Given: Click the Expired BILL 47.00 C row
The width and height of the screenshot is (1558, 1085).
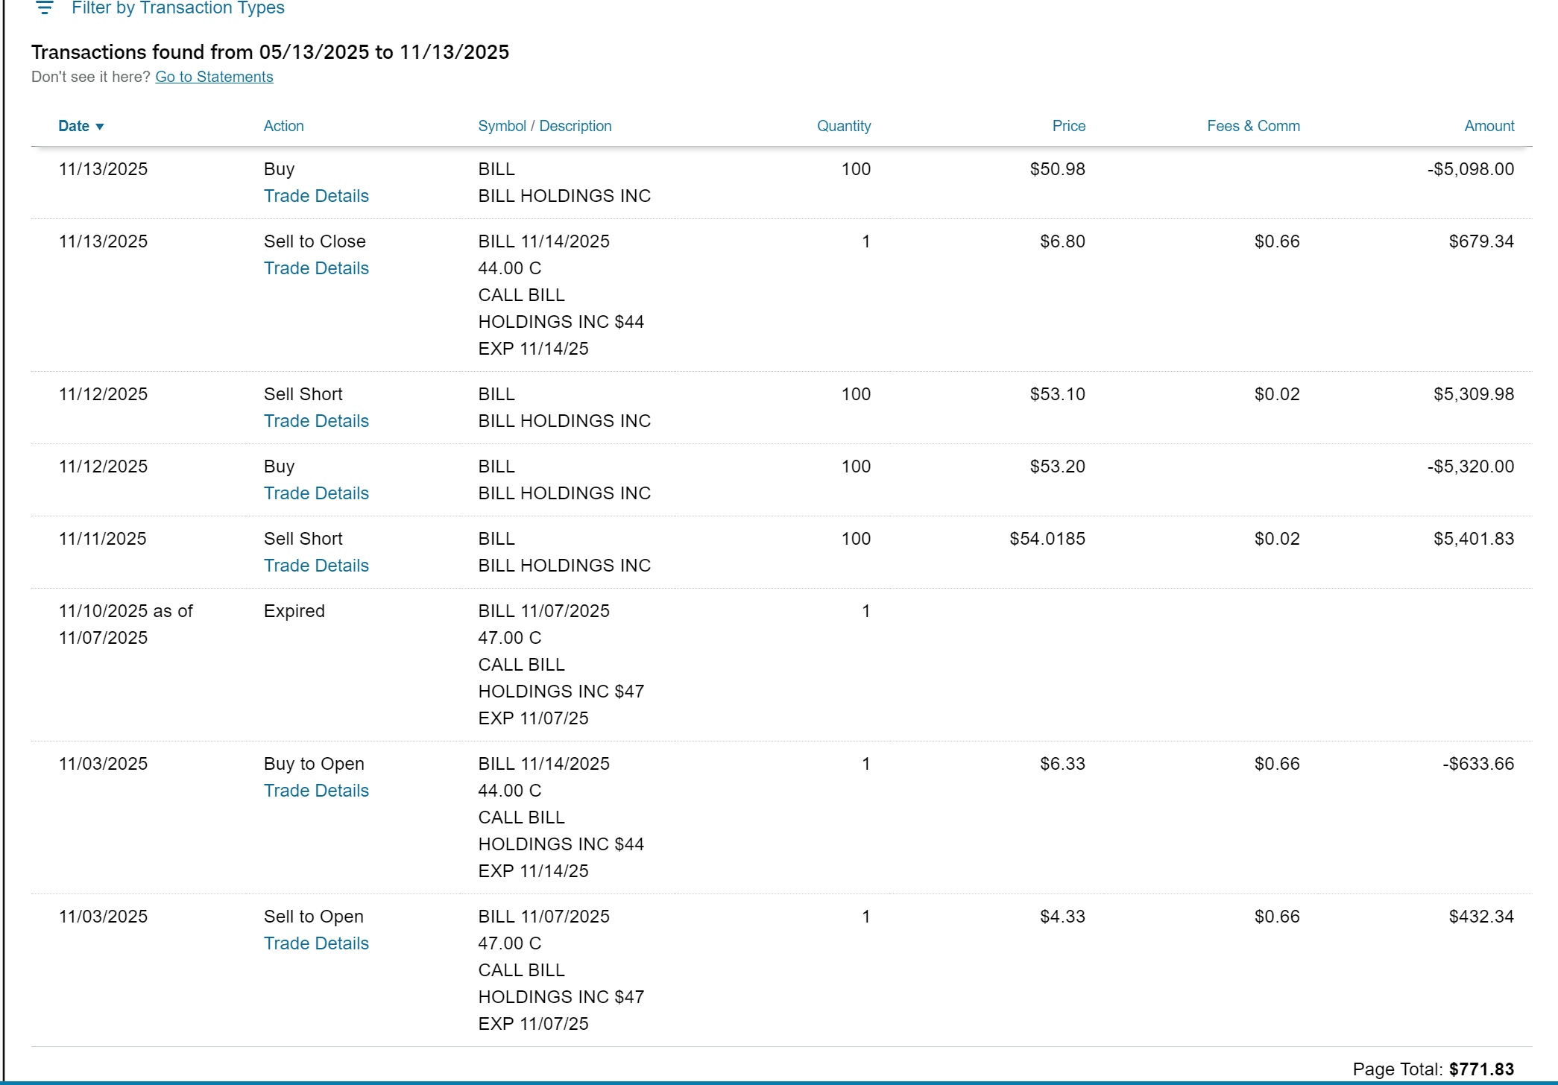Looking at the screenshot, I should (x=543, y=638).
